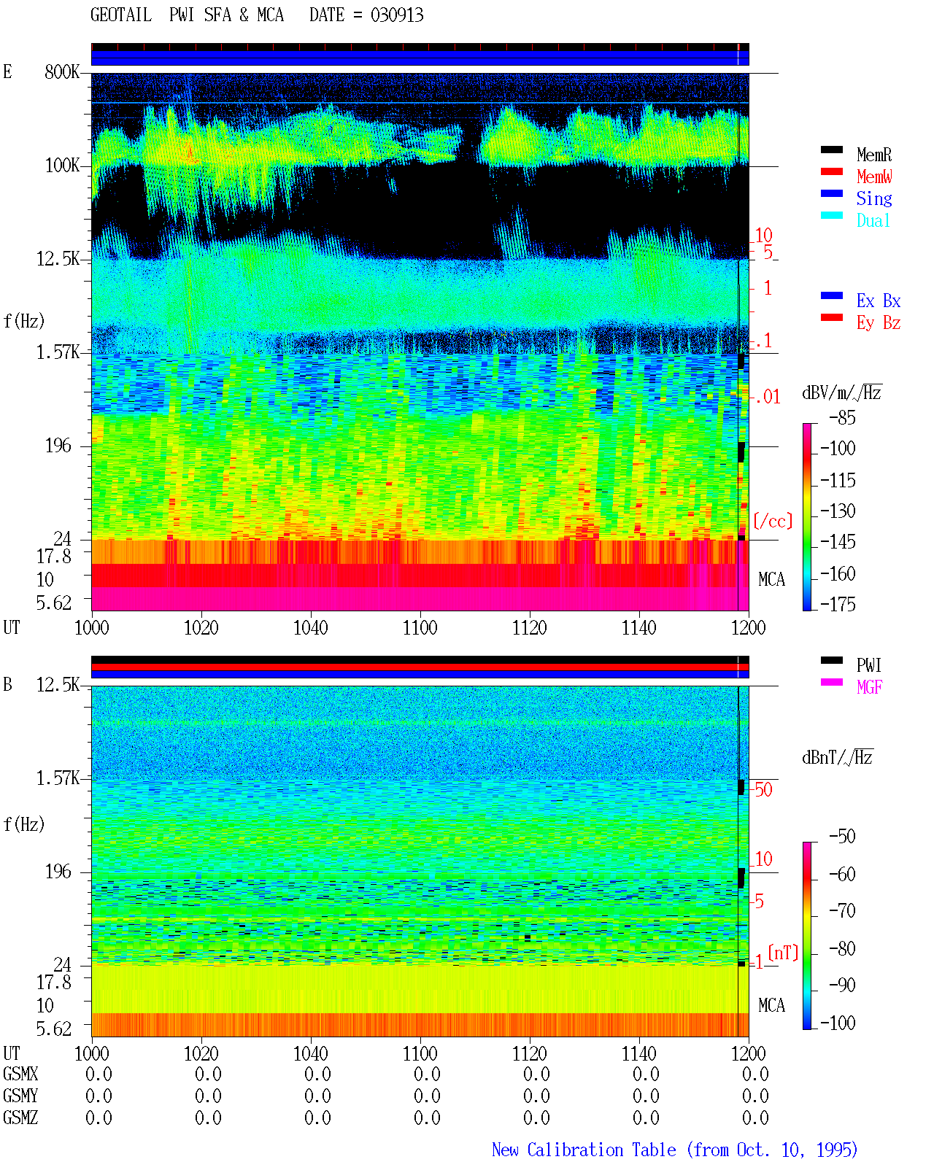Screen dimensions: 934x1162
Task: Click the -50 value on magnetic color scale
Action: tap(842, 837)
